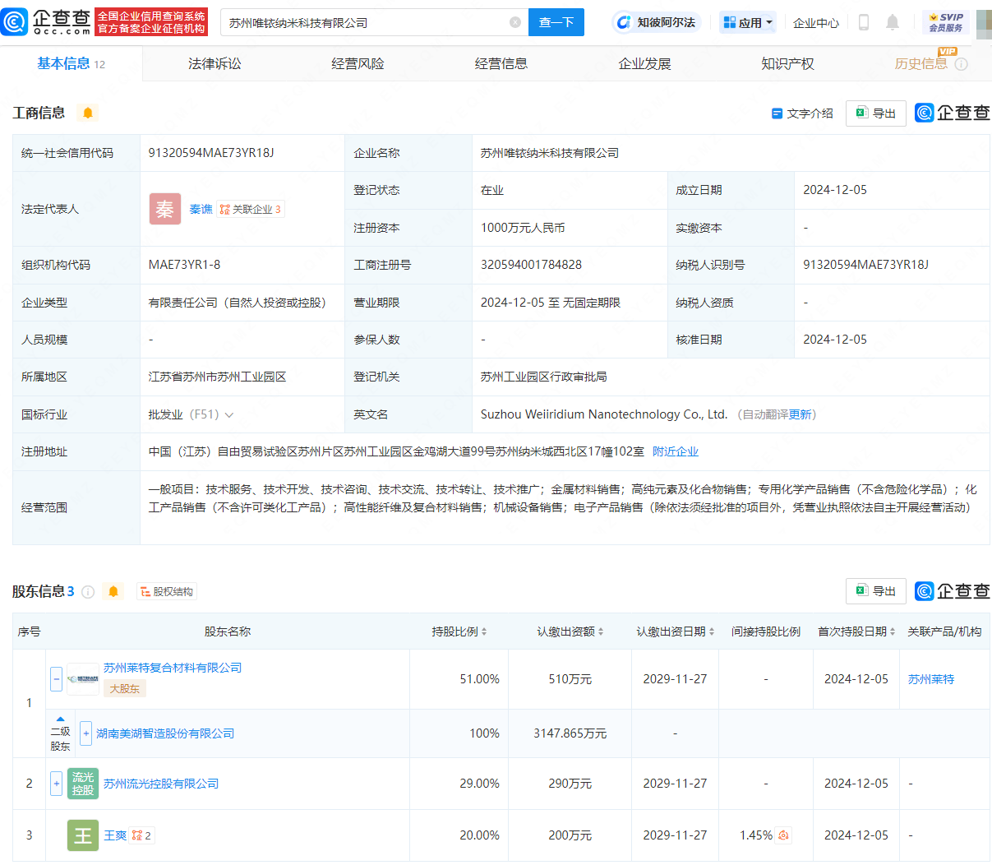Subscribe to 工商信息 alert bell

[x=88, y=113]
